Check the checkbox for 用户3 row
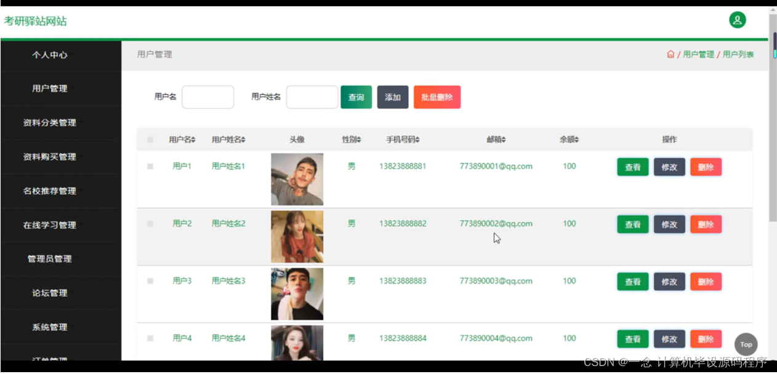777x374 pixels. (150, 281)
